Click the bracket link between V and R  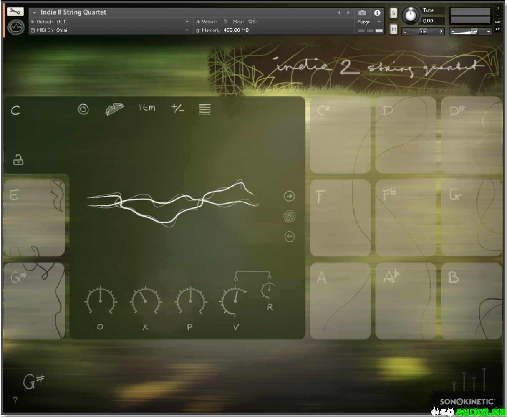252,275
